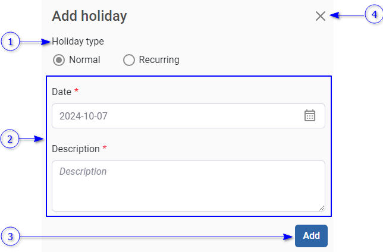Image resolution: width=383 pixels, height=252 pixels.
Task: Focus the Description text area
Action: click(188, 185)
